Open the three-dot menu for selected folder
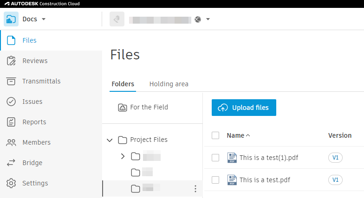This screenshot has height=198, width=364. click(195, 189)
